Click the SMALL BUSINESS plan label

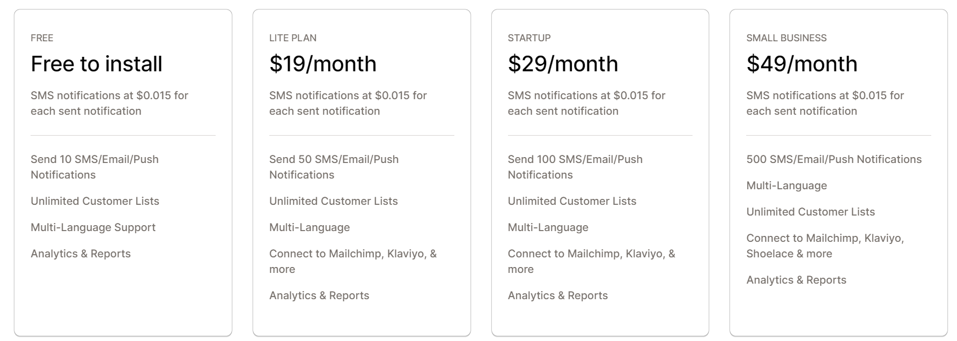coord(786,38)
